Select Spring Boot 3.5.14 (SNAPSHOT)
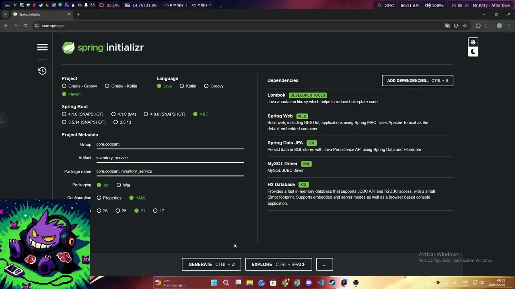 coord(84,122)
